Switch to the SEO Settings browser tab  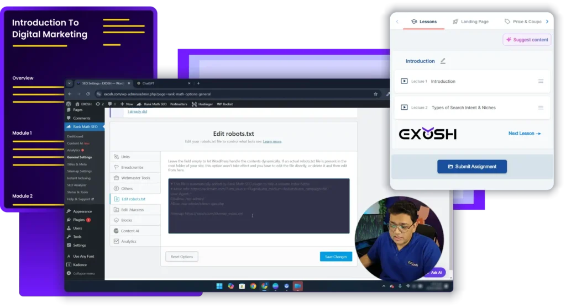(103, 83)
